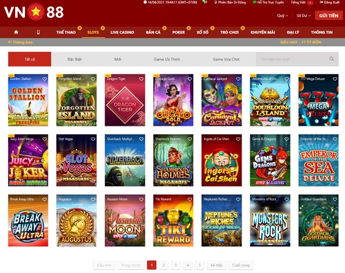The height and width of the screenshot is (273, 345).
Task: Favorite the 777 Mega Deluxe game
Action: (x=335, y=79)
